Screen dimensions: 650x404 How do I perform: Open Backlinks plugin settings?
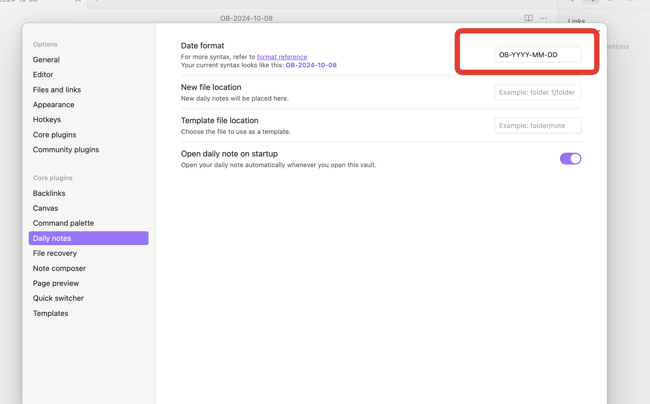click(49, 193)
